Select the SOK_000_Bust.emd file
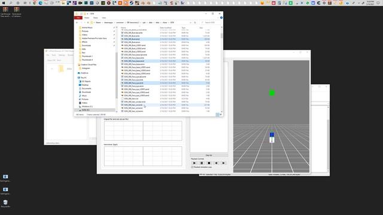Viewport: 383px width, 215px height. click(165, 39)
